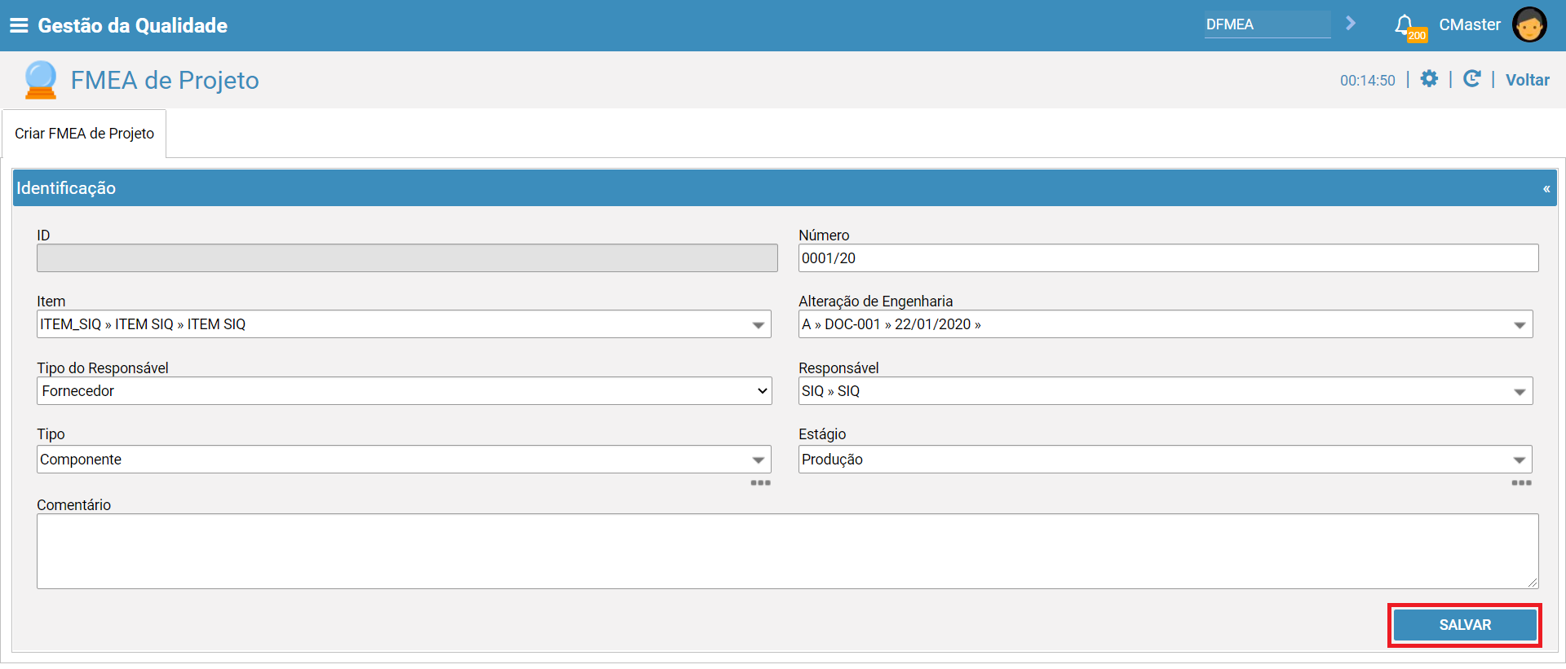Open the Tipo dropdown showing Componente

pos(404,460)
